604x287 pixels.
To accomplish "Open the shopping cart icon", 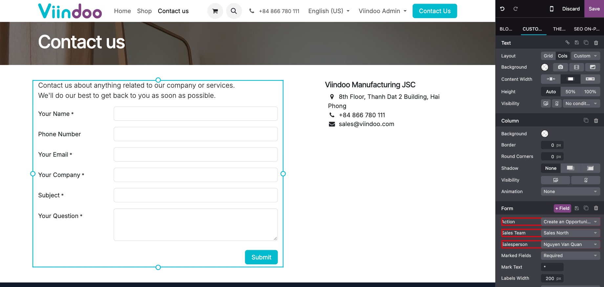I will tap(215, 11).
